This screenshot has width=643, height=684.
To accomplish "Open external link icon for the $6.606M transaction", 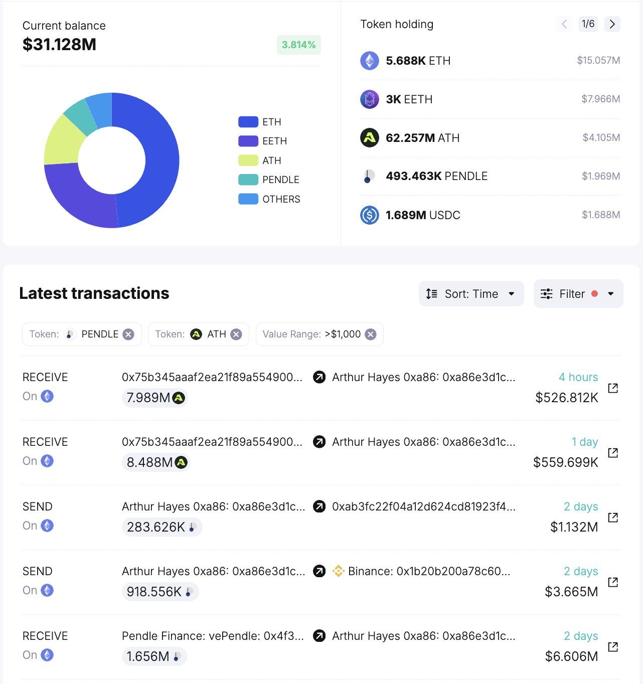I will click(613, 646).
